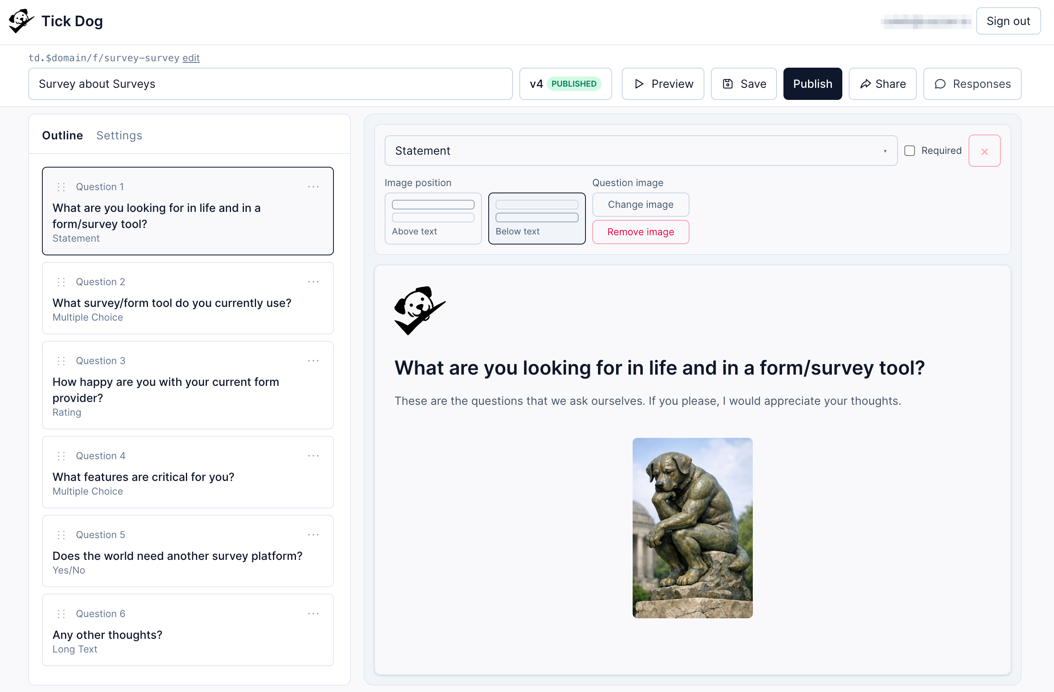
Task: Grab the drag handle on Question 3
Action: (61, 360)
